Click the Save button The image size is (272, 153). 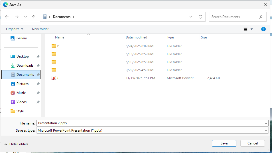coord(224,143)
